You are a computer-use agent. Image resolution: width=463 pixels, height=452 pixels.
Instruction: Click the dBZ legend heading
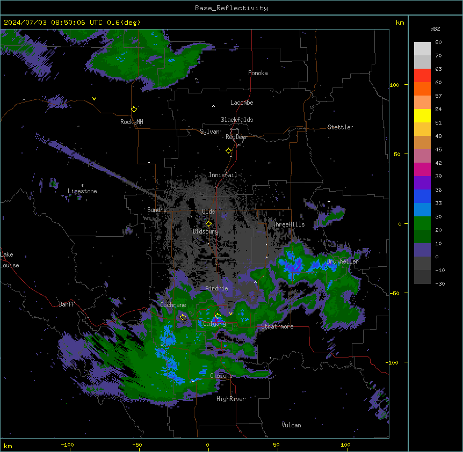tap(435, 28)
